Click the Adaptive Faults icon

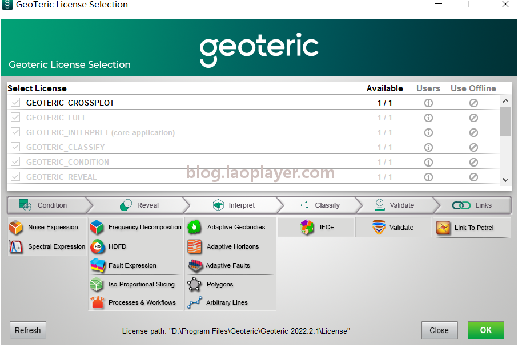pos(195,266)
